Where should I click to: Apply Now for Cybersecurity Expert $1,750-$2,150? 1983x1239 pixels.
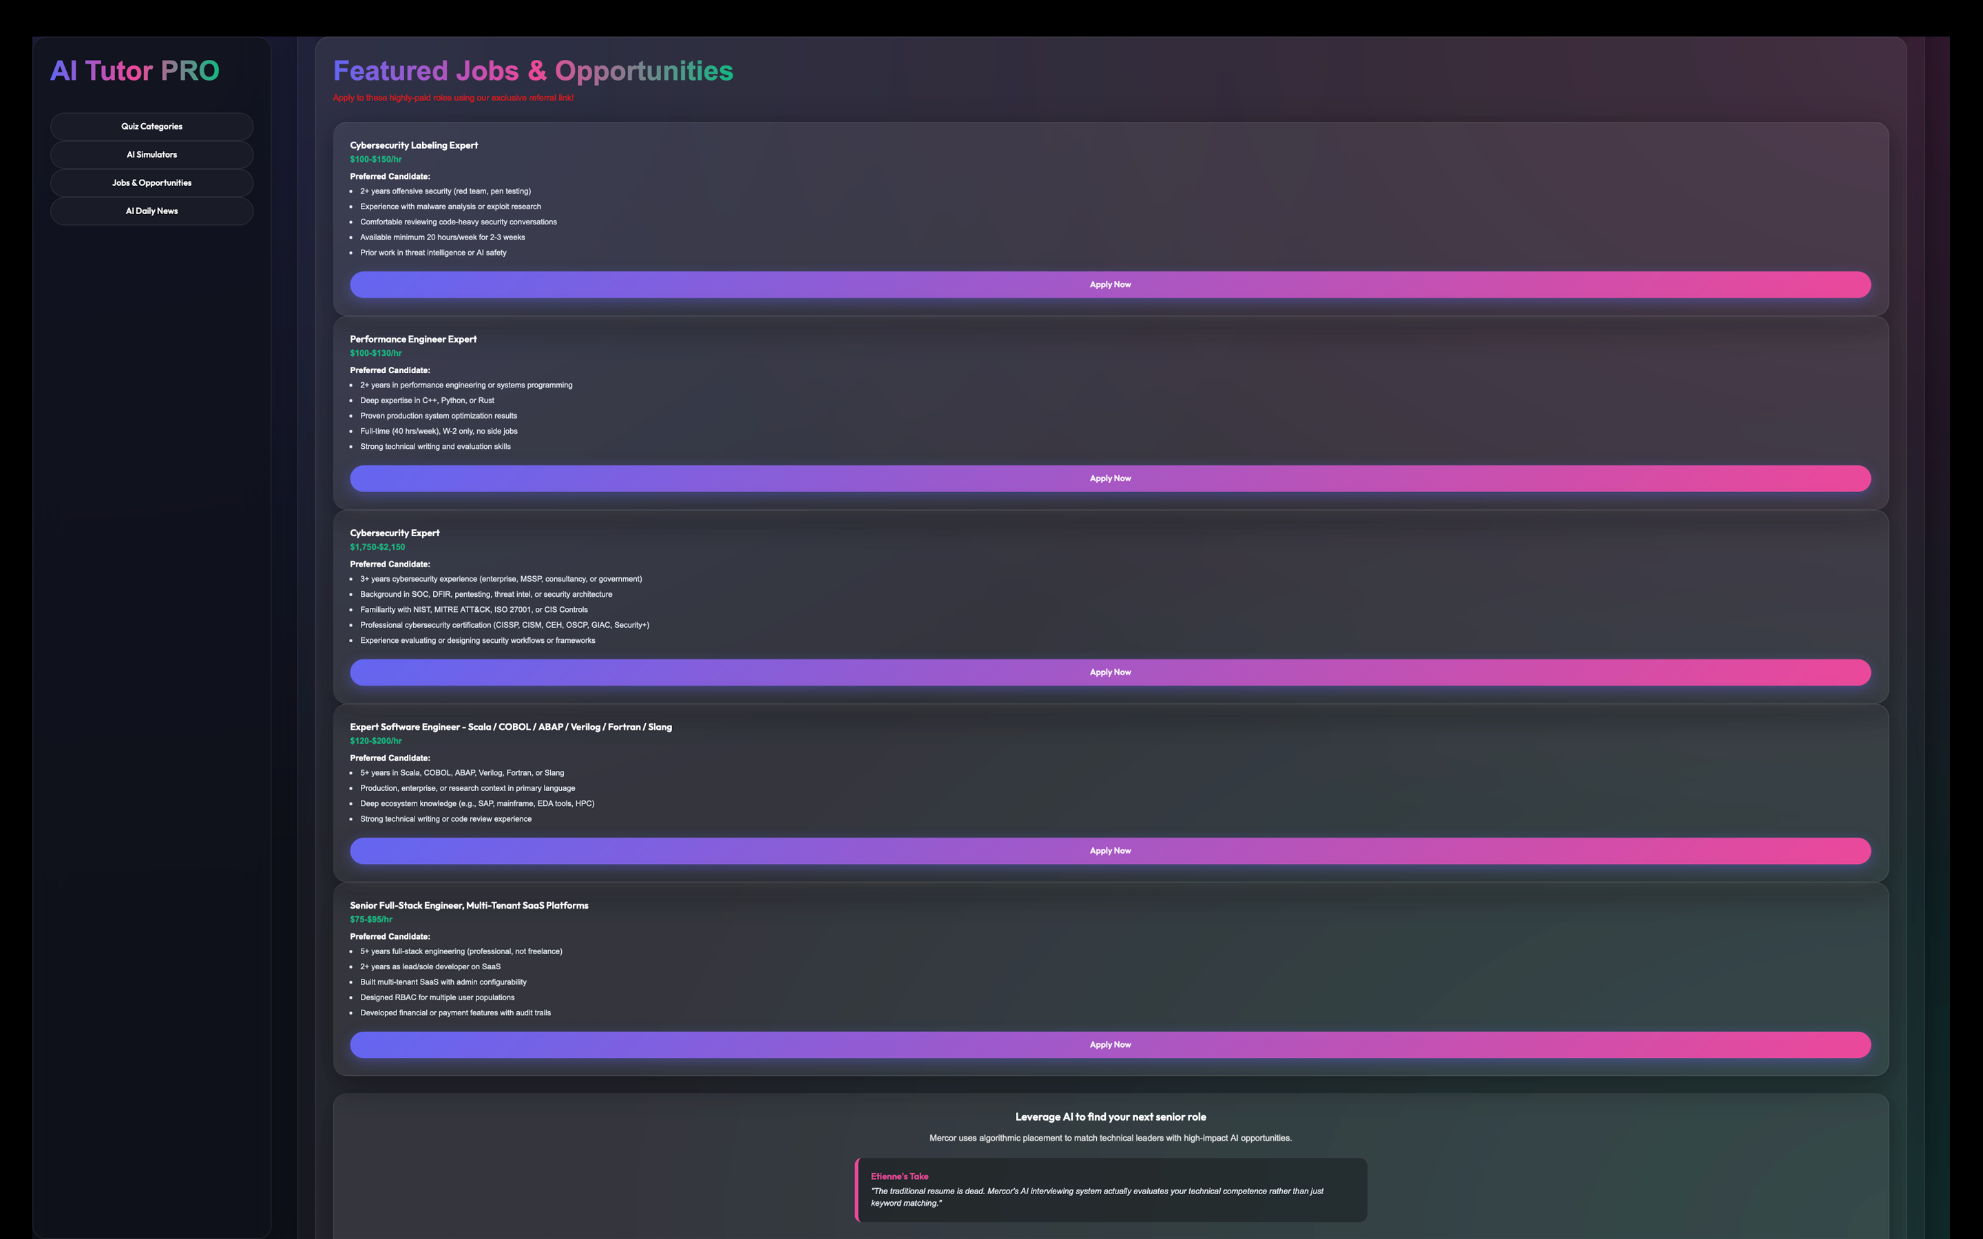click(x=1111, y=672)
